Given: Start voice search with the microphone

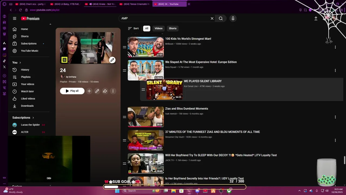Looking at the screenshot, I should point(233,18).
